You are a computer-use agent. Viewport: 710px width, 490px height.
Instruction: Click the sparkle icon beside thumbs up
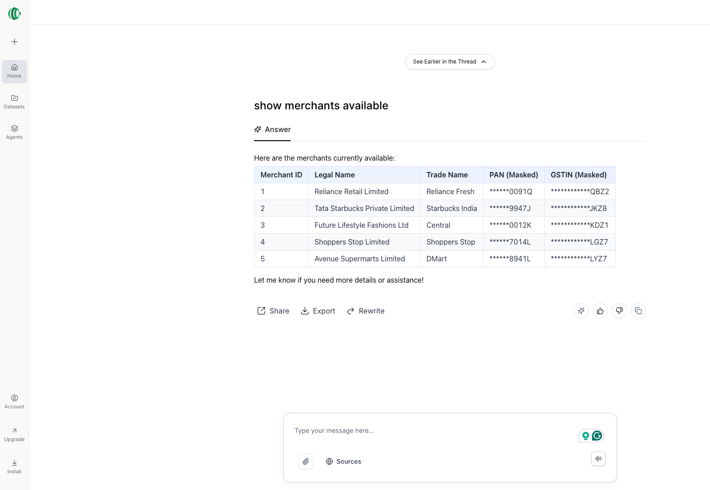(x=581, y=311)
